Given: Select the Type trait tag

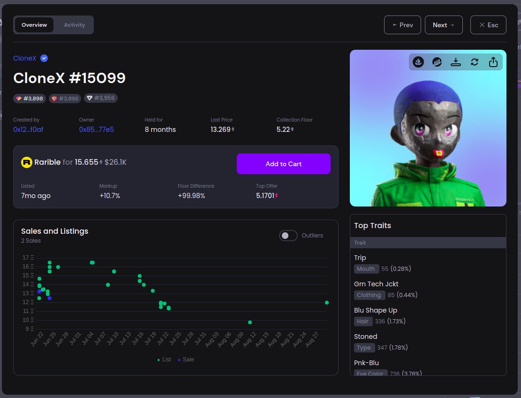Looking at the screenshot, I should point(364,347).
